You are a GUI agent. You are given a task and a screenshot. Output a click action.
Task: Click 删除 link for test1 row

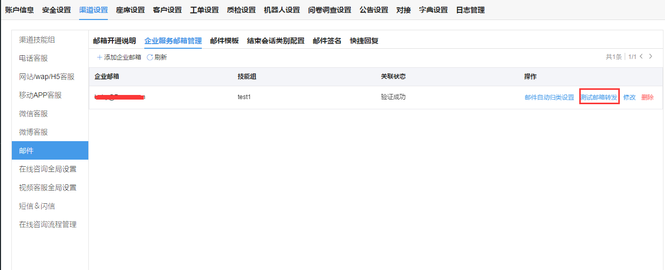coord(648,97)
